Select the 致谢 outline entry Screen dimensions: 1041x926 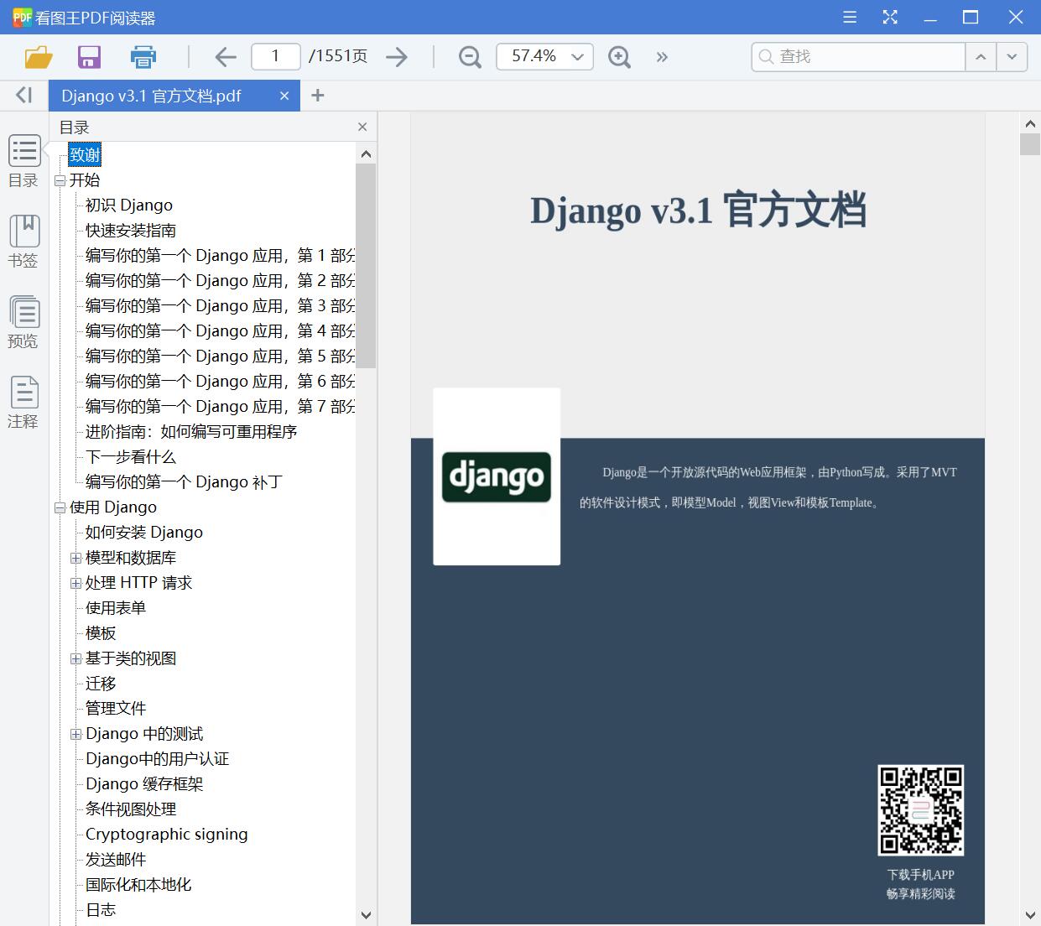(x=85, y=154)
